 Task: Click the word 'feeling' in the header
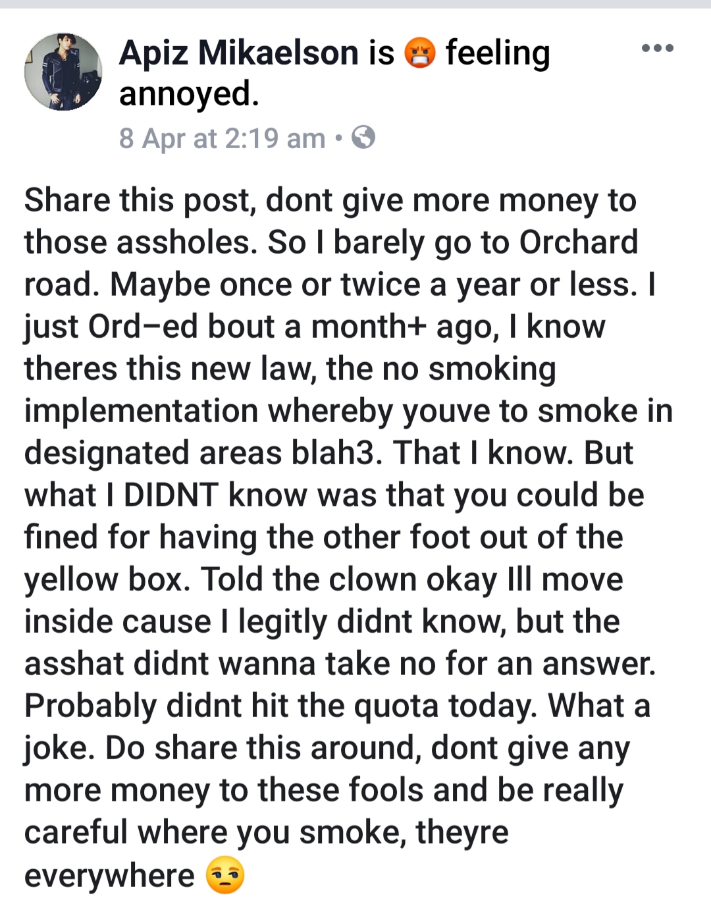click(x=498, y=54)
